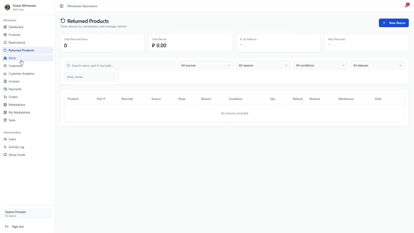Open the Invoices section

click(x=27, y=81)
